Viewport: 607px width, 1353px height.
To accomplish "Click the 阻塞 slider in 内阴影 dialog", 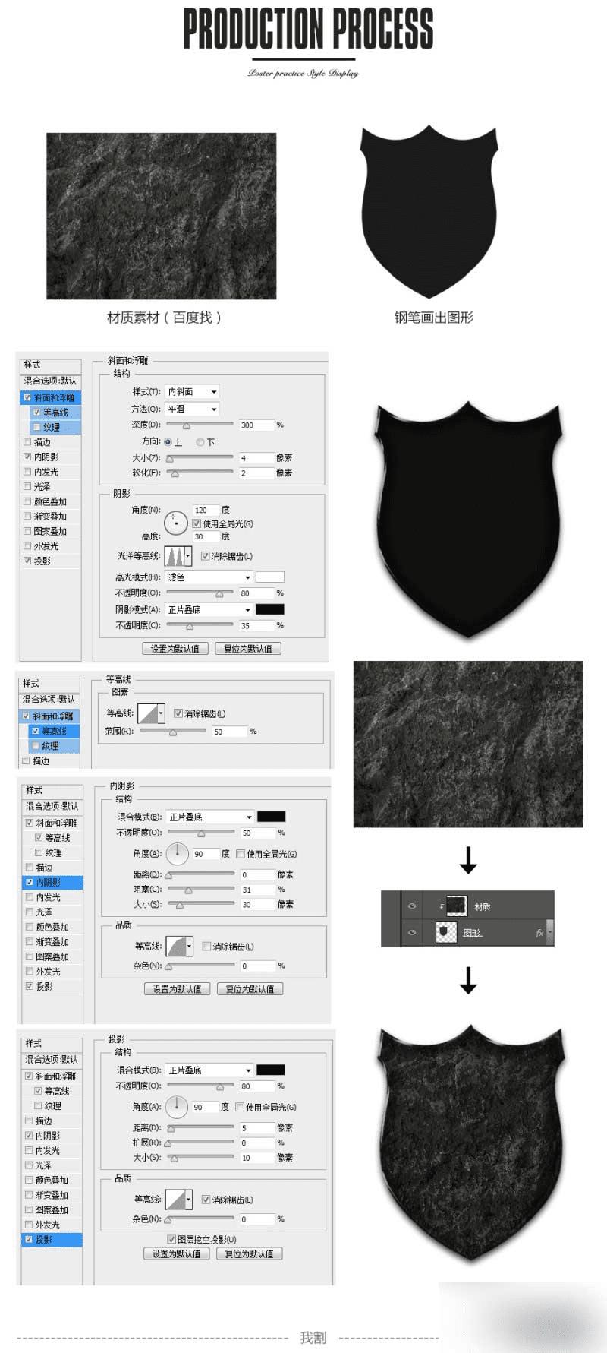I will [x=200, y=890].
